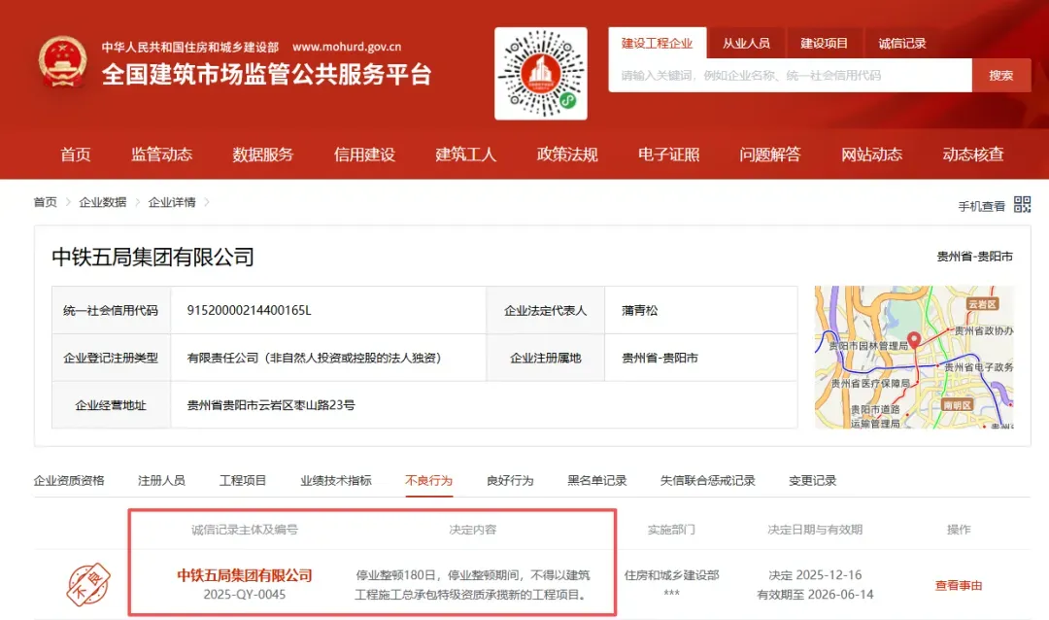
Task: Click the 决定内容 column header
Action: pyautogui.click(x=473, y=530)
